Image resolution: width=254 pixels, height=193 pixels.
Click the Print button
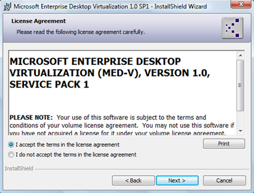(x=224, y=144)
